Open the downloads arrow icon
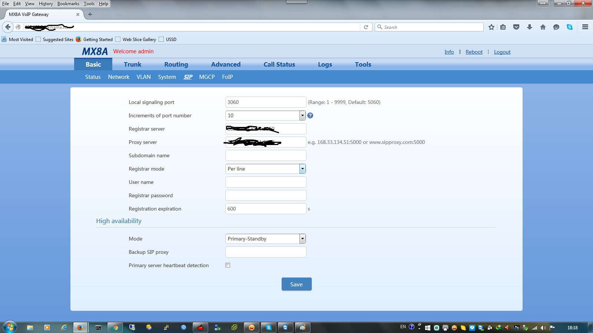The height and width of the screenshot is (333, 593). coord(530,27)
